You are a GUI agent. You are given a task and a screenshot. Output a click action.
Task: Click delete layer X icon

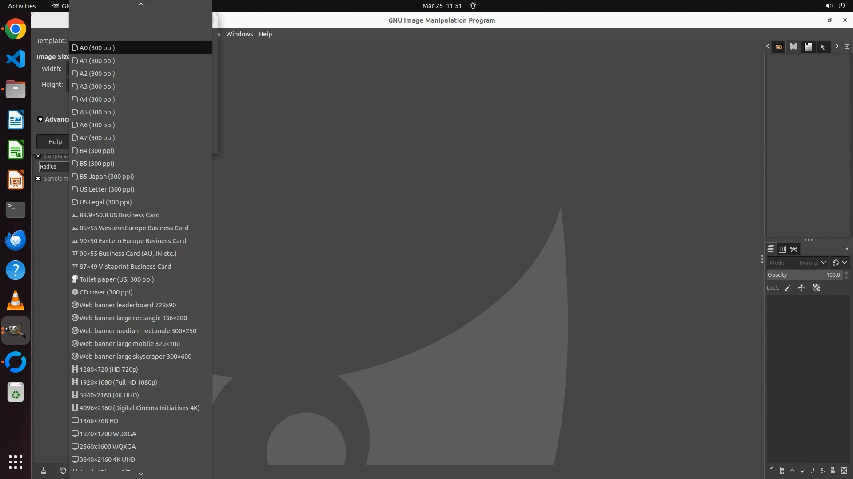[x=844, y=471]
